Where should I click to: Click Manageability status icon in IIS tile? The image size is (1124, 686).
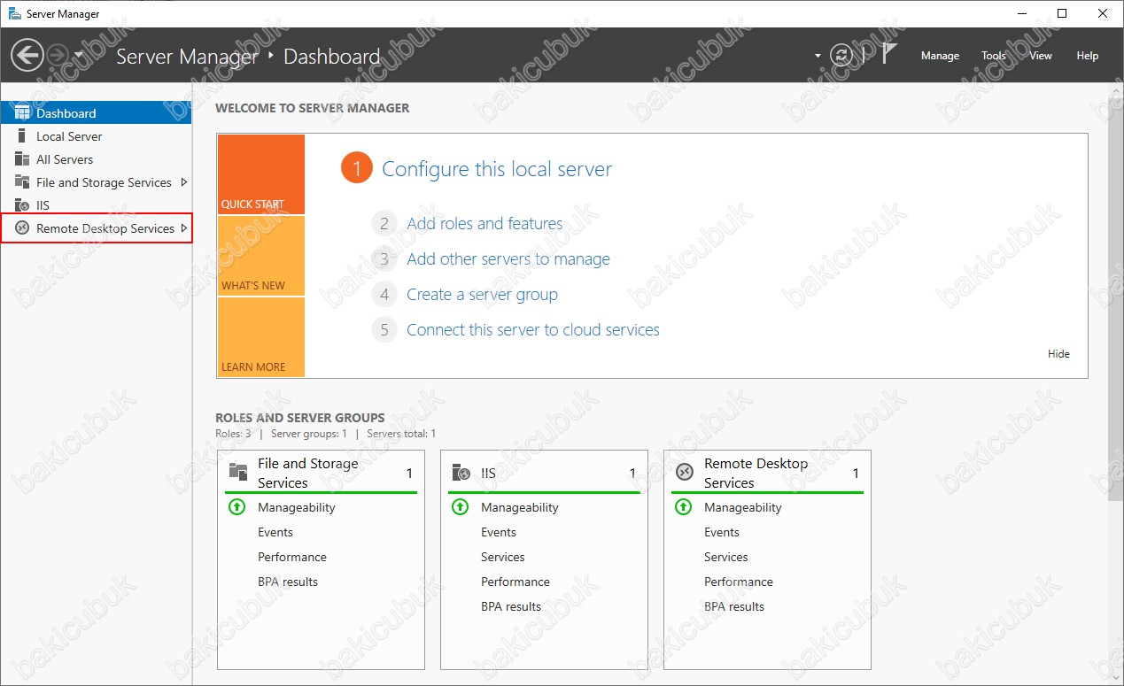tap(460, 507)
